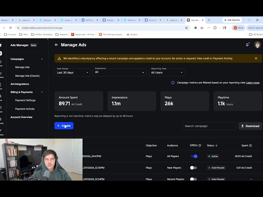Click the blue Create button

pos(64,126)
